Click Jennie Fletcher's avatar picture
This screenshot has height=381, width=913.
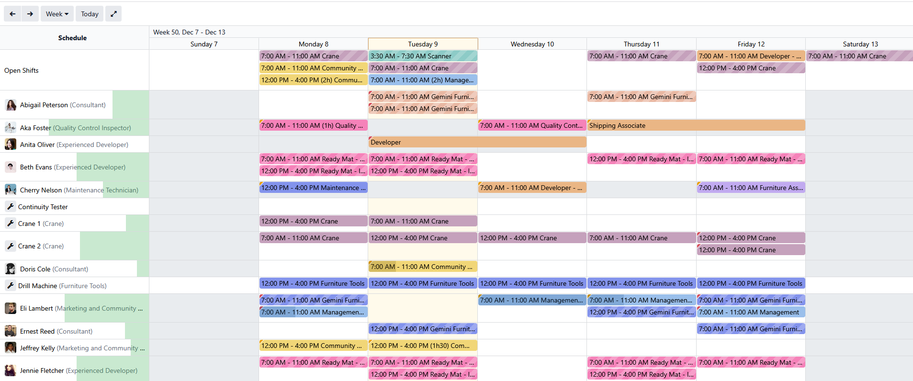[11, 370]
